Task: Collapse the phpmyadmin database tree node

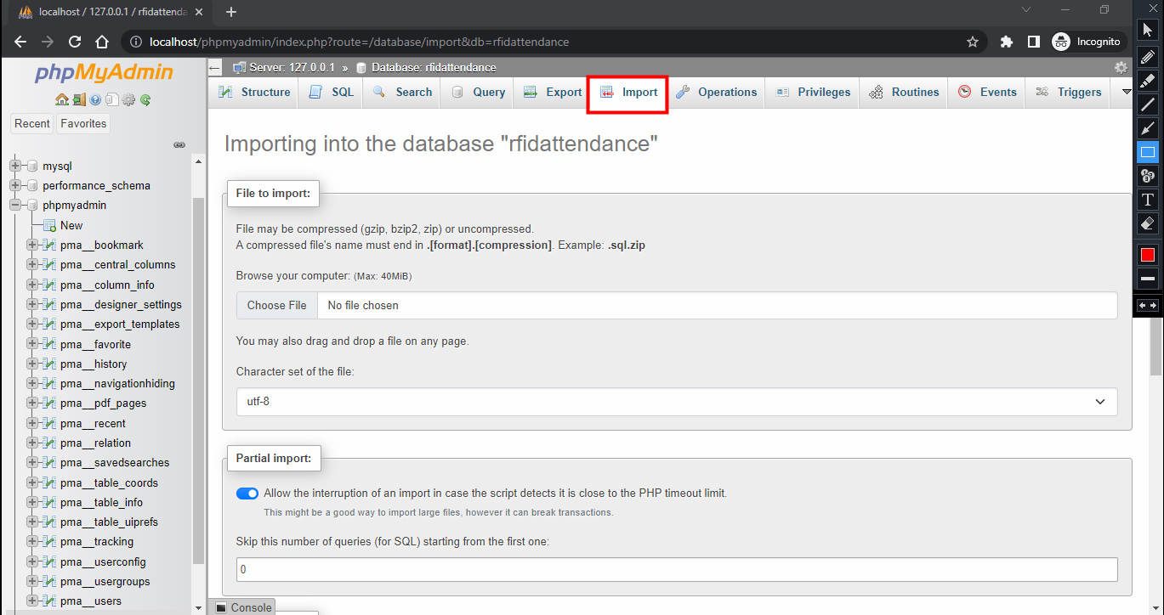Action: coord(15,206)
